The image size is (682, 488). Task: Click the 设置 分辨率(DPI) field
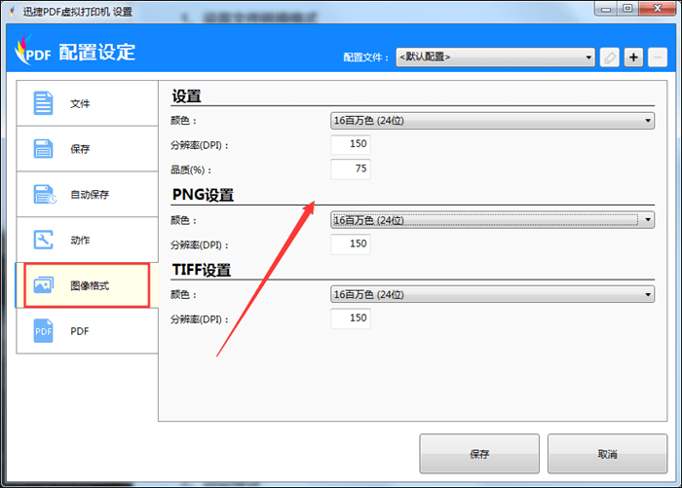(x=351, y=144)
